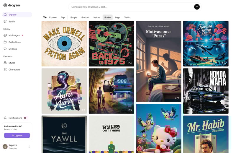The image size is (236, 153).
Task: Open Batch from the sidebar
Action: tap(12, 22)
